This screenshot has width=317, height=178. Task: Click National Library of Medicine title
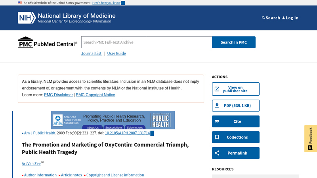[x=76, y=16]
